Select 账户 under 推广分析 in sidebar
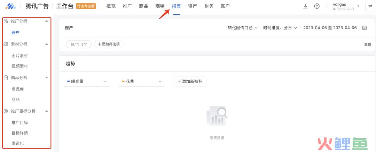 (x=15, y=33)
